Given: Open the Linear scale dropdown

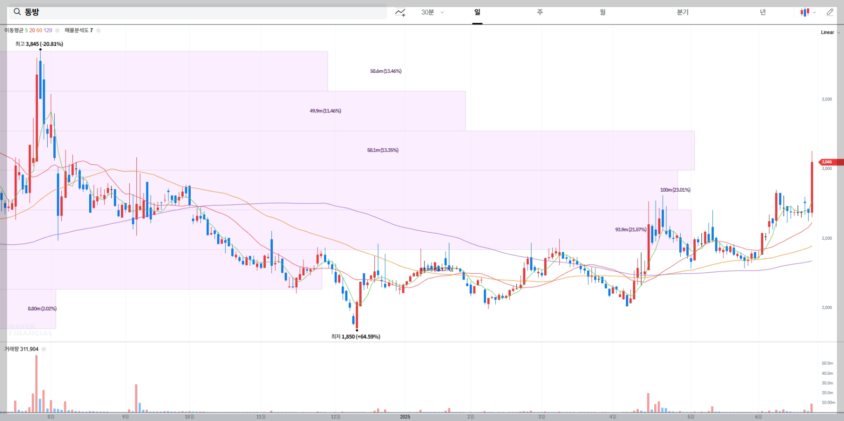Looking at the screenshot, I should coord(830,33).
